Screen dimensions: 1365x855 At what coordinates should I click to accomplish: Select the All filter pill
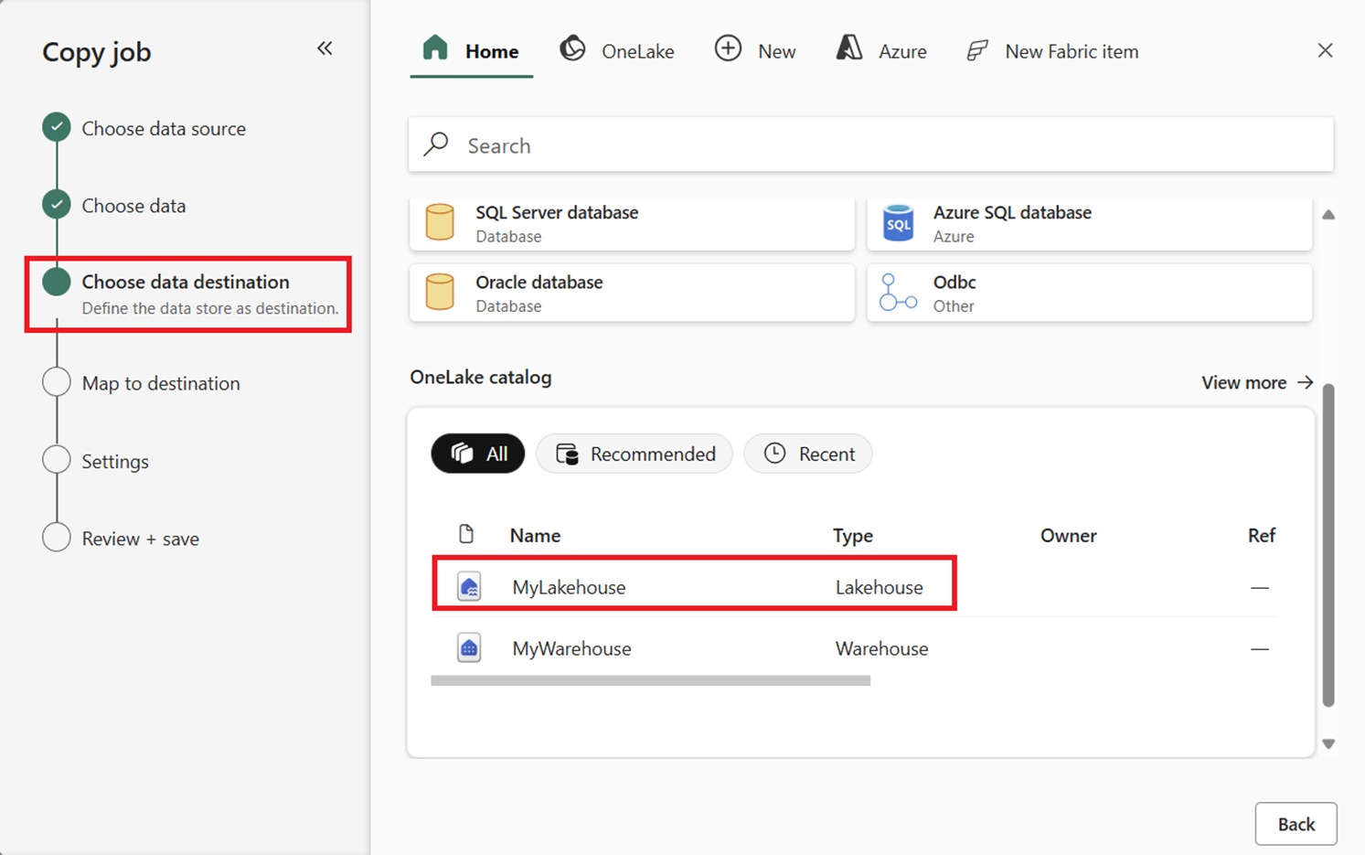click(x=478, y=454)
